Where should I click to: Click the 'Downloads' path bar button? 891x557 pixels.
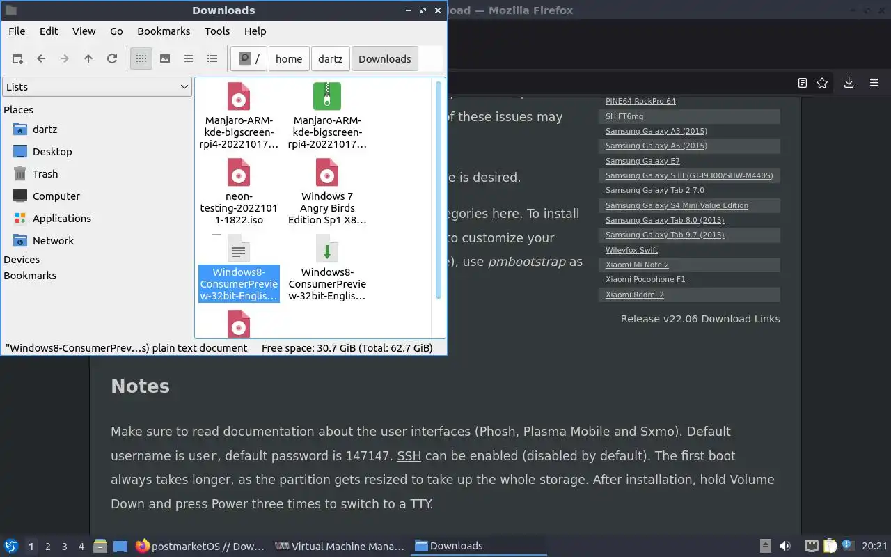[x=385, y=59]
